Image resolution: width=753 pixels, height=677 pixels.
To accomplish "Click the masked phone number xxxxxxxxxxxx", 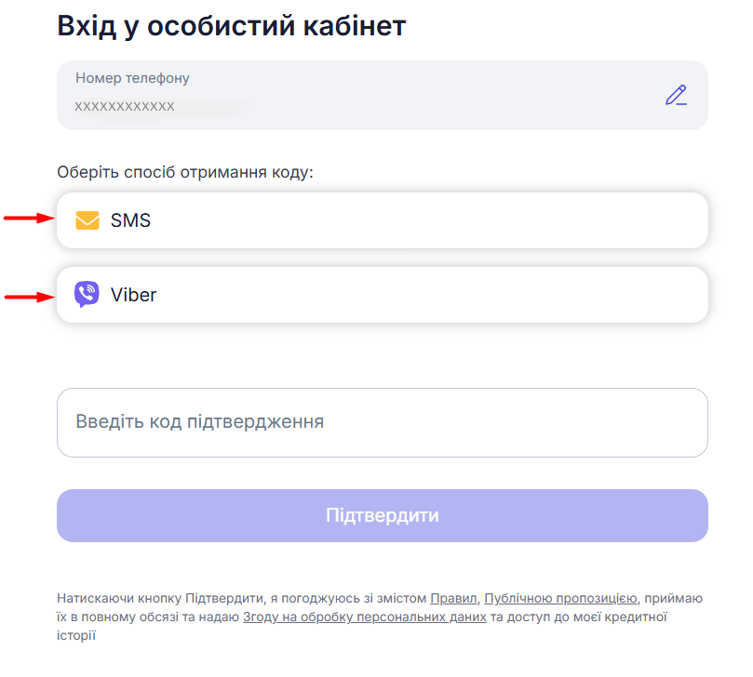I will coord(125,106).
